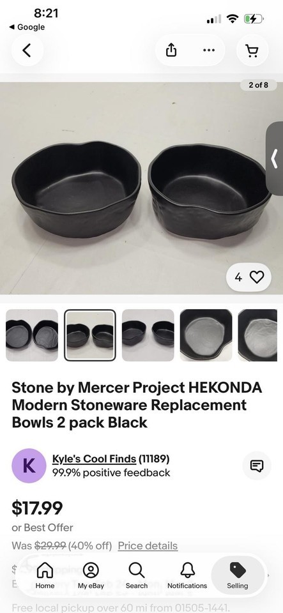This screenshot has width=283, height=613.
Task: Tap the back arrow button
Action: coord(27,50)
